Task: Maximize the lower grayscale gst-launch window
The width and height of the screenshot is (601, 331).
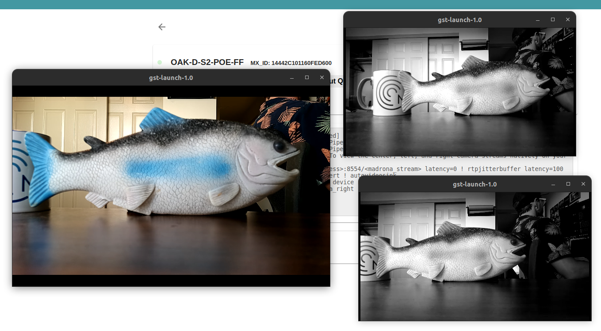Action: coord(568,184)
